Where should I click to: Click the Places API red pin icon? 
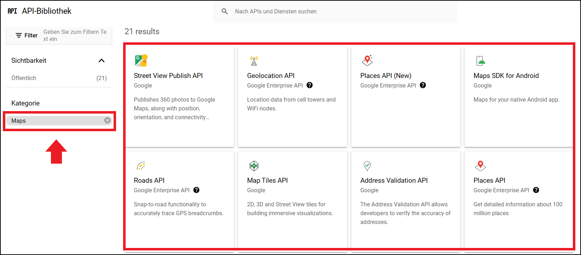pos(481,165)
